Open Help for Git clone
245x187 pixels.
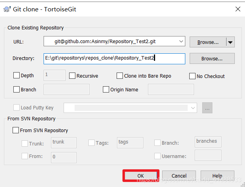pyautogui.click(x=218, y=176)
